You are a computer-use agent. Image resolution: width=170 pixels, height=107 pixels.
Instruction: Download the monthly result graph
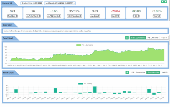127,72
